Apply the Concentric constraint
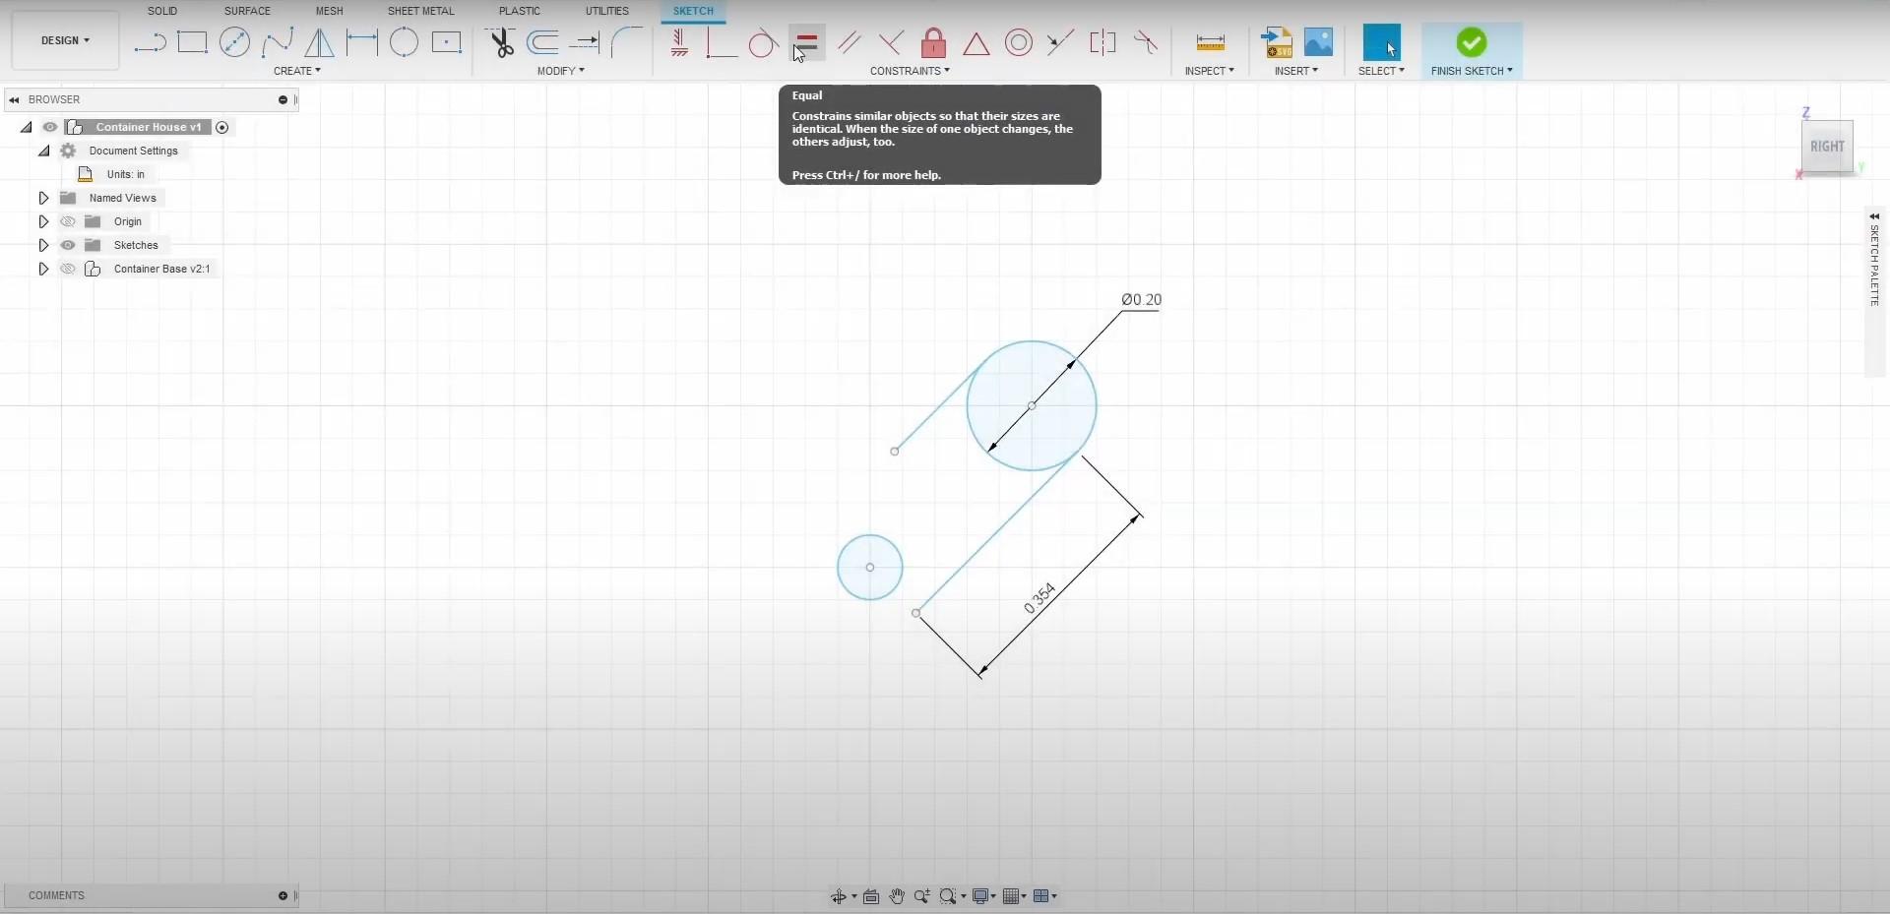 click(x=1019, y=42)
